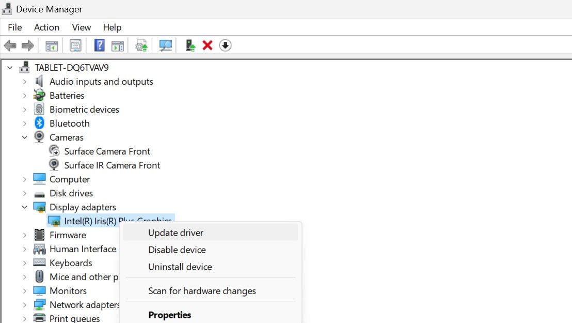
Task: Click the Forward navigation arrow
Action: 27,45
